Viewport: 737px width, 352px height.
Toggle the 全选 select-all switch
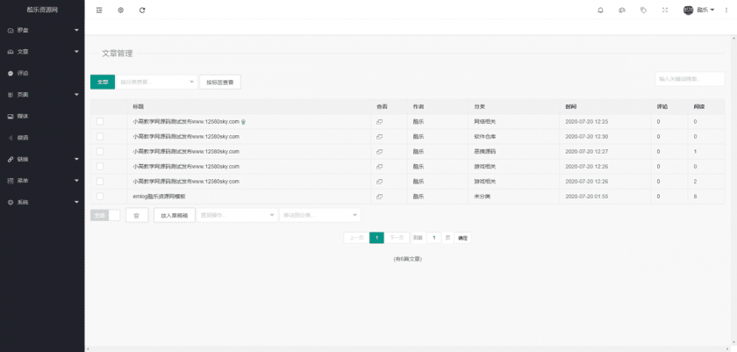[105, 215]
